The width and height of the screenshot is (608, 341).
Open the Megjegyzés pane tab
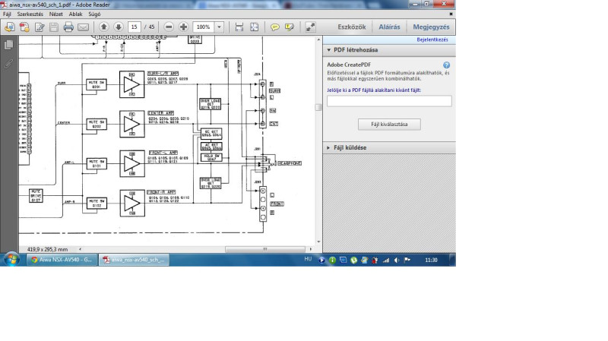pyautogui.click(x=431, y=27)
